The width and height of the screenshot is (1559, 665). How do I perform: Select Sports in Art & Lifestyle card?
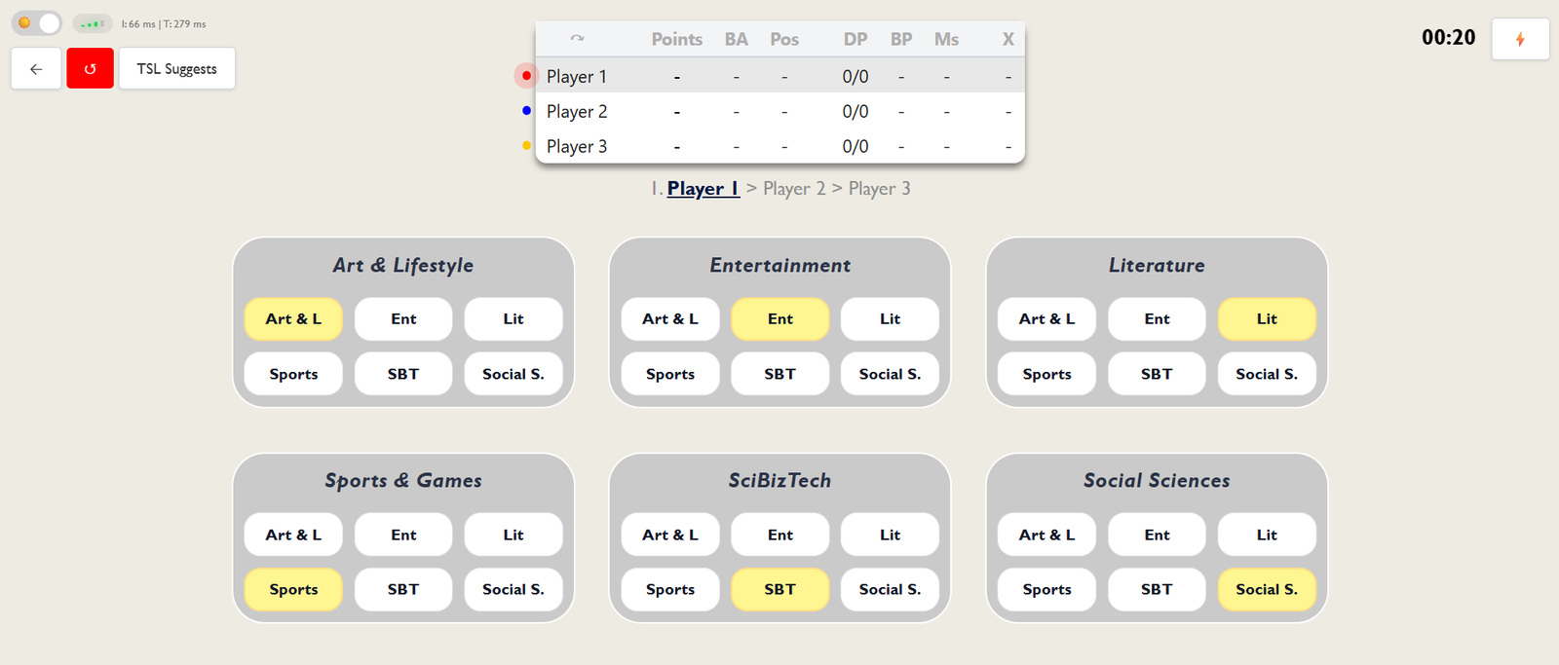tap(293, 374)
